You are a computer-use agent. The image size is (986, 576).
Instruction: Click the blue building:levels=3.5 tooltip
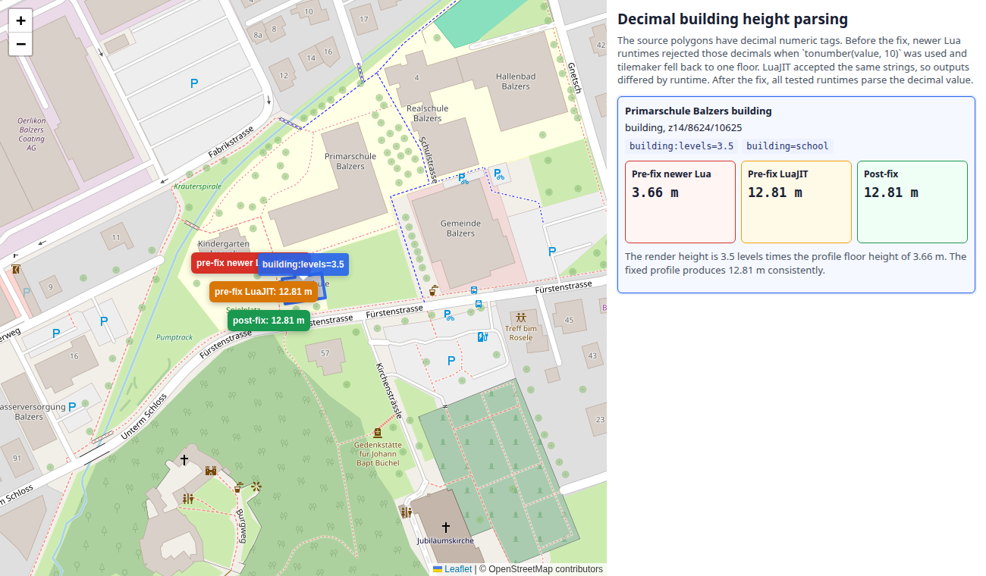click(303, 264)
